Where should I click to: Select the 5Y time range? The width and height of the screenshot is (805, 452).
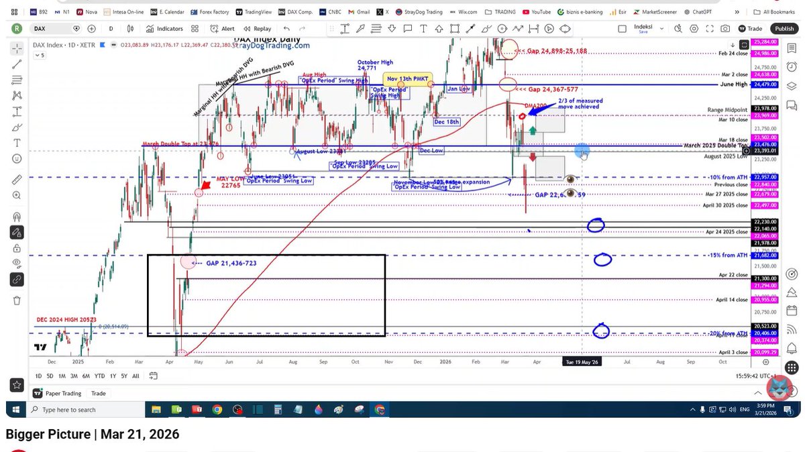coord(124,376)
